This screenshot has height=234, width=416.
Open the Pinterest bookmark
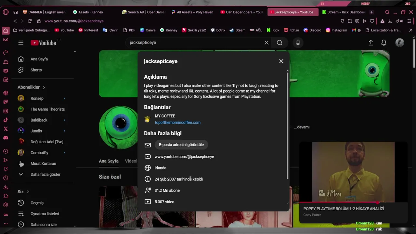pyautogui.click(x=88, y=30)
